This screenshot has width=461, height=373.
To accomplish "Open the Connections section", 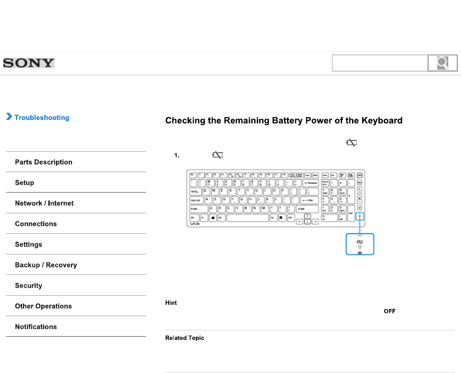I will coord(36,224).
